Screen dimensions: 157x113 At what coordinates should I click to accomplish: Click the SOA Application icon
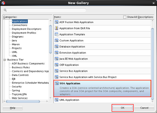tap(56, 83)
